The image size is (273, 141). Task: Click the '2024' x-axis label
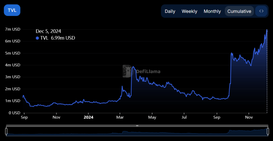coord(89,118)
